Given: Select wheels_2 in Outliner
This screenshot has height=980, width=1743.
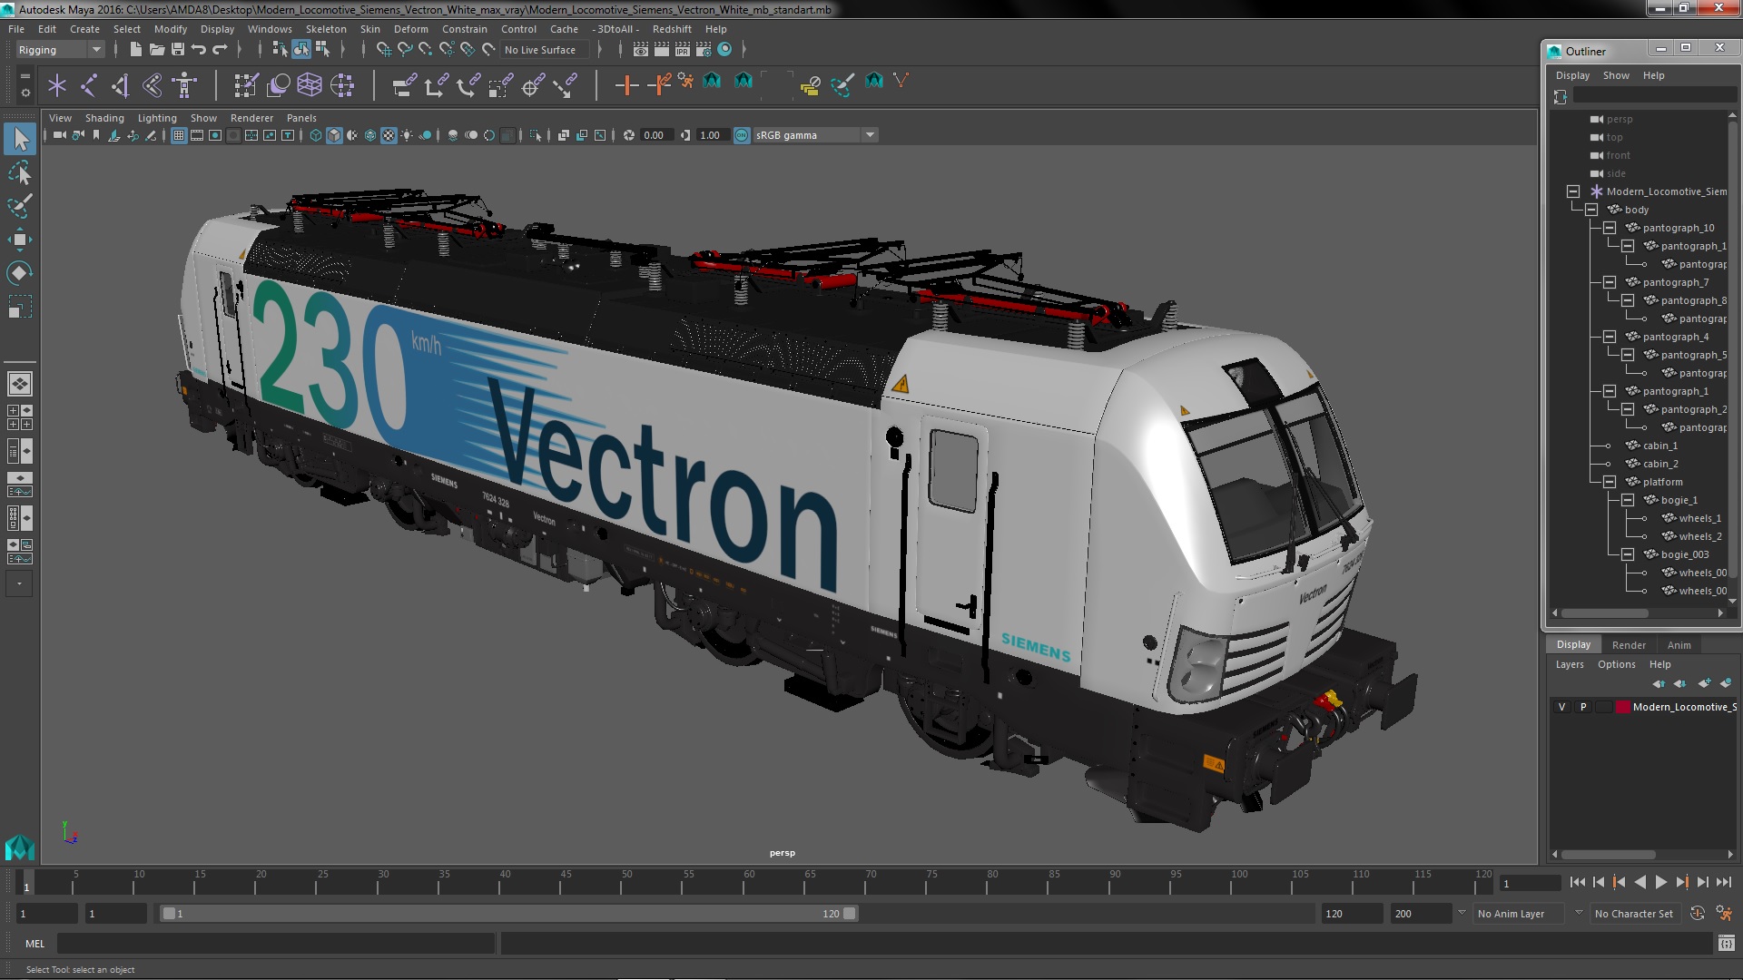Looking at the screenshot, I should (1699, 536).
